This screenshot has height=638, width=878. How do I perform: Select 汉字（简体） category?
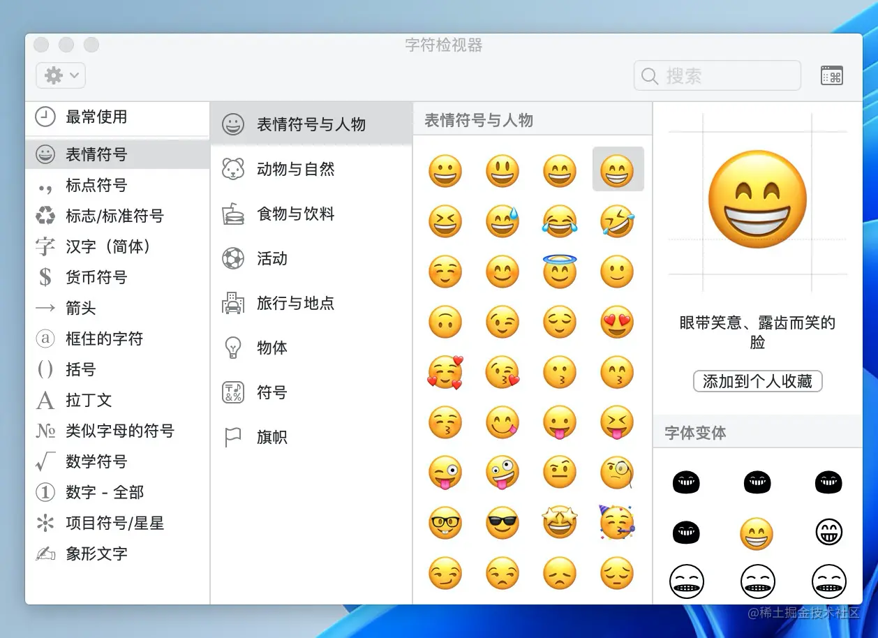[117, 246]
